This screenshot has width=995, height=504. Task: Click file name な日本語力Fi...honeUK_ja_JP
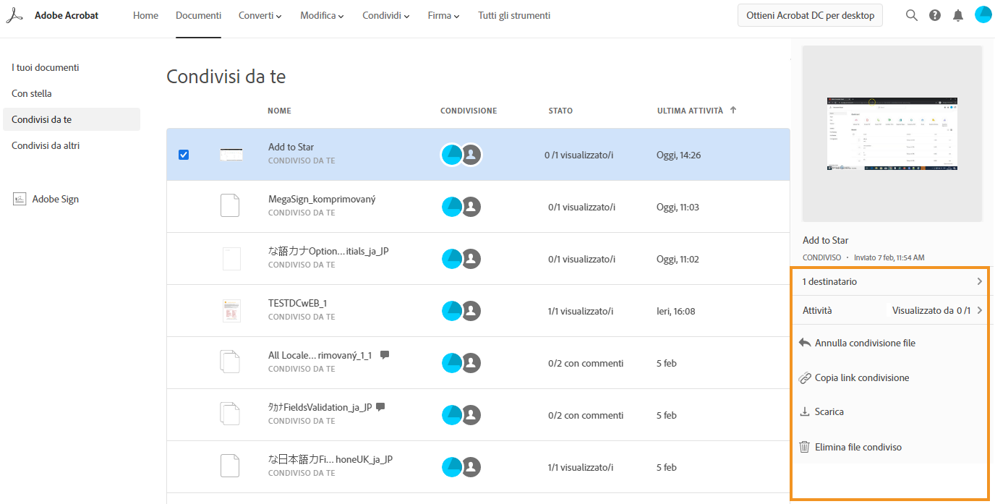[330, 459]
